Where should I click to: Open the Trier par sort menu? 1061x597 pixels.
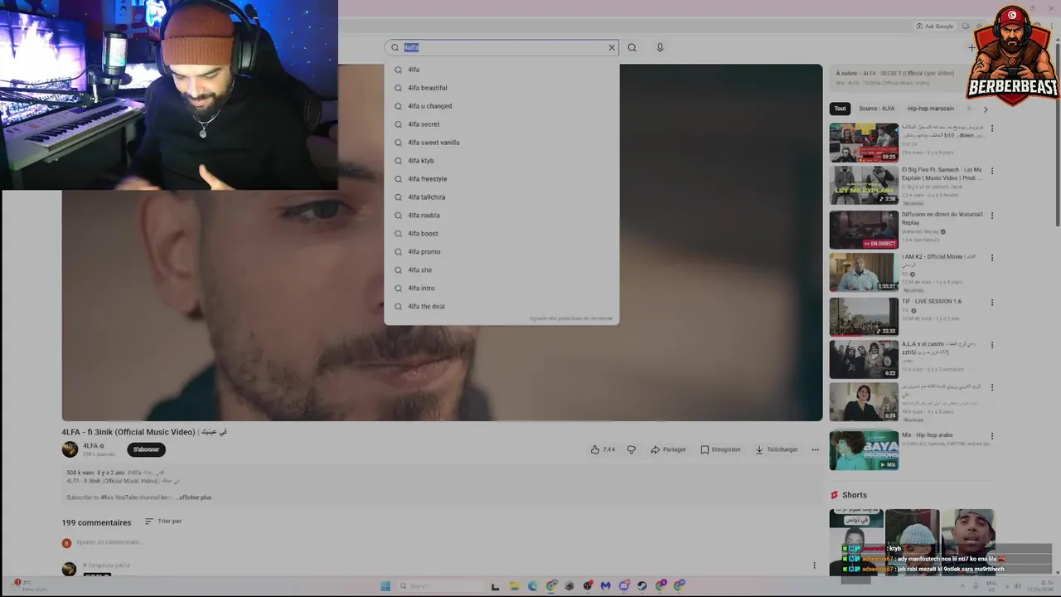(x=163, y=522)
